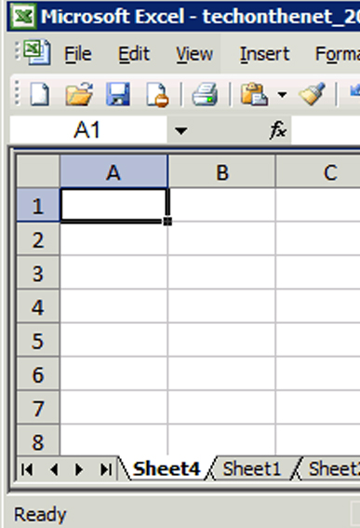Viewport: 360px width, 528px height.
Task: Expand the Paste options dropdown arrow
Action: [282, 95]
